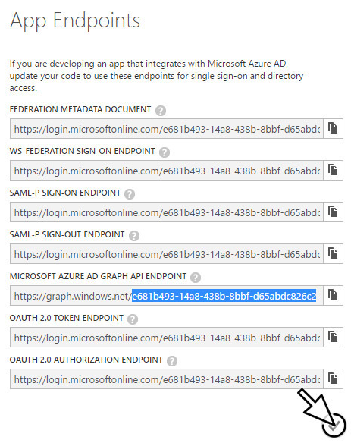Click the FEDERATION METADATA DOCUMENT label
The width and height of the screenshot is (351, 443).
coord(80,109)
